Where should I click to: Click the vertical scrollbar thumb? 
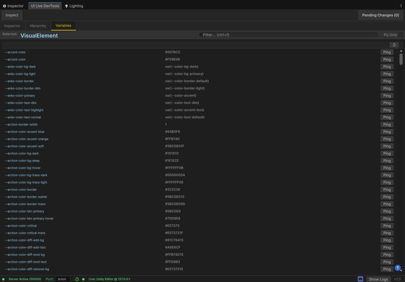pyautogui.click(x=401, y=59)
